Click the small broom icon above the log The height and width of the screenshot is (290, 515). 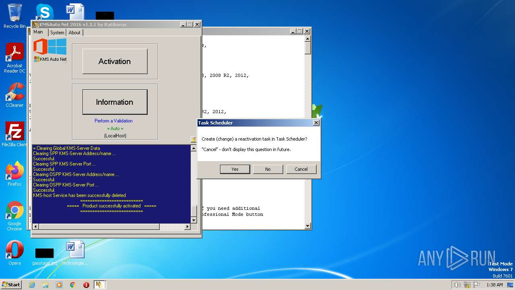194,139
